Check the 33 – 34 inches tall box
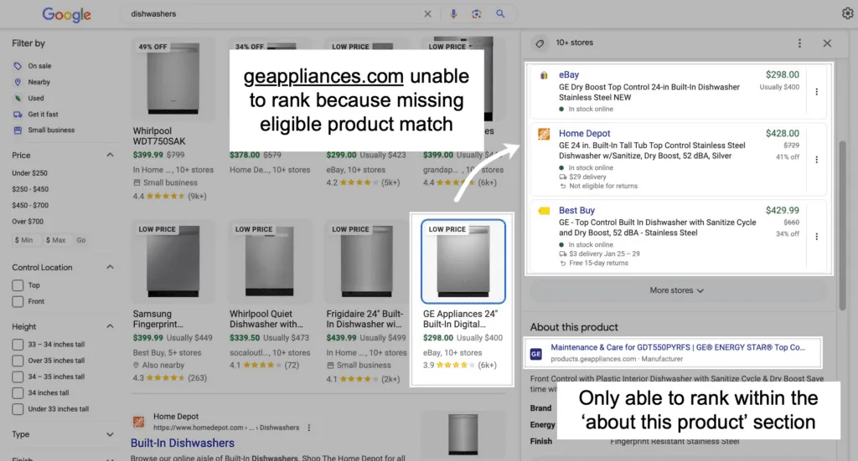Image resolution: width=858 pixels, height=461 pixels. [18, 345]
